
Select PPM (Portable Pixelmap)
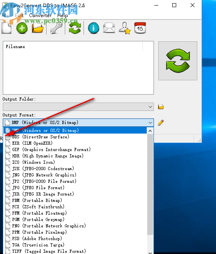click(75, 232)
